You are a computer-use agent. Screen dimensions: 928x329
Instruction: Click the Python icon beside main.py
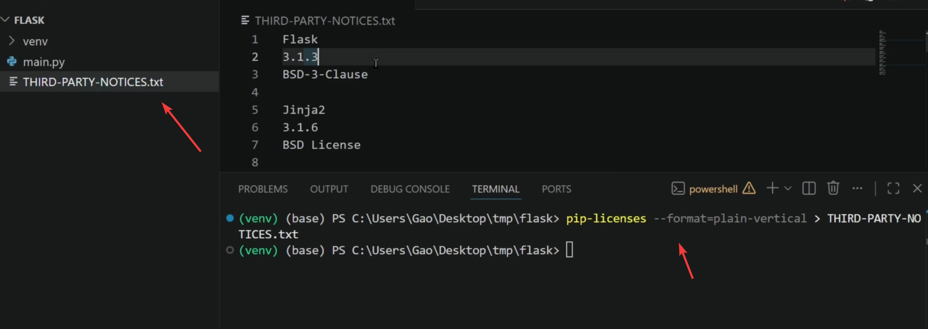[x=12, y=61]
